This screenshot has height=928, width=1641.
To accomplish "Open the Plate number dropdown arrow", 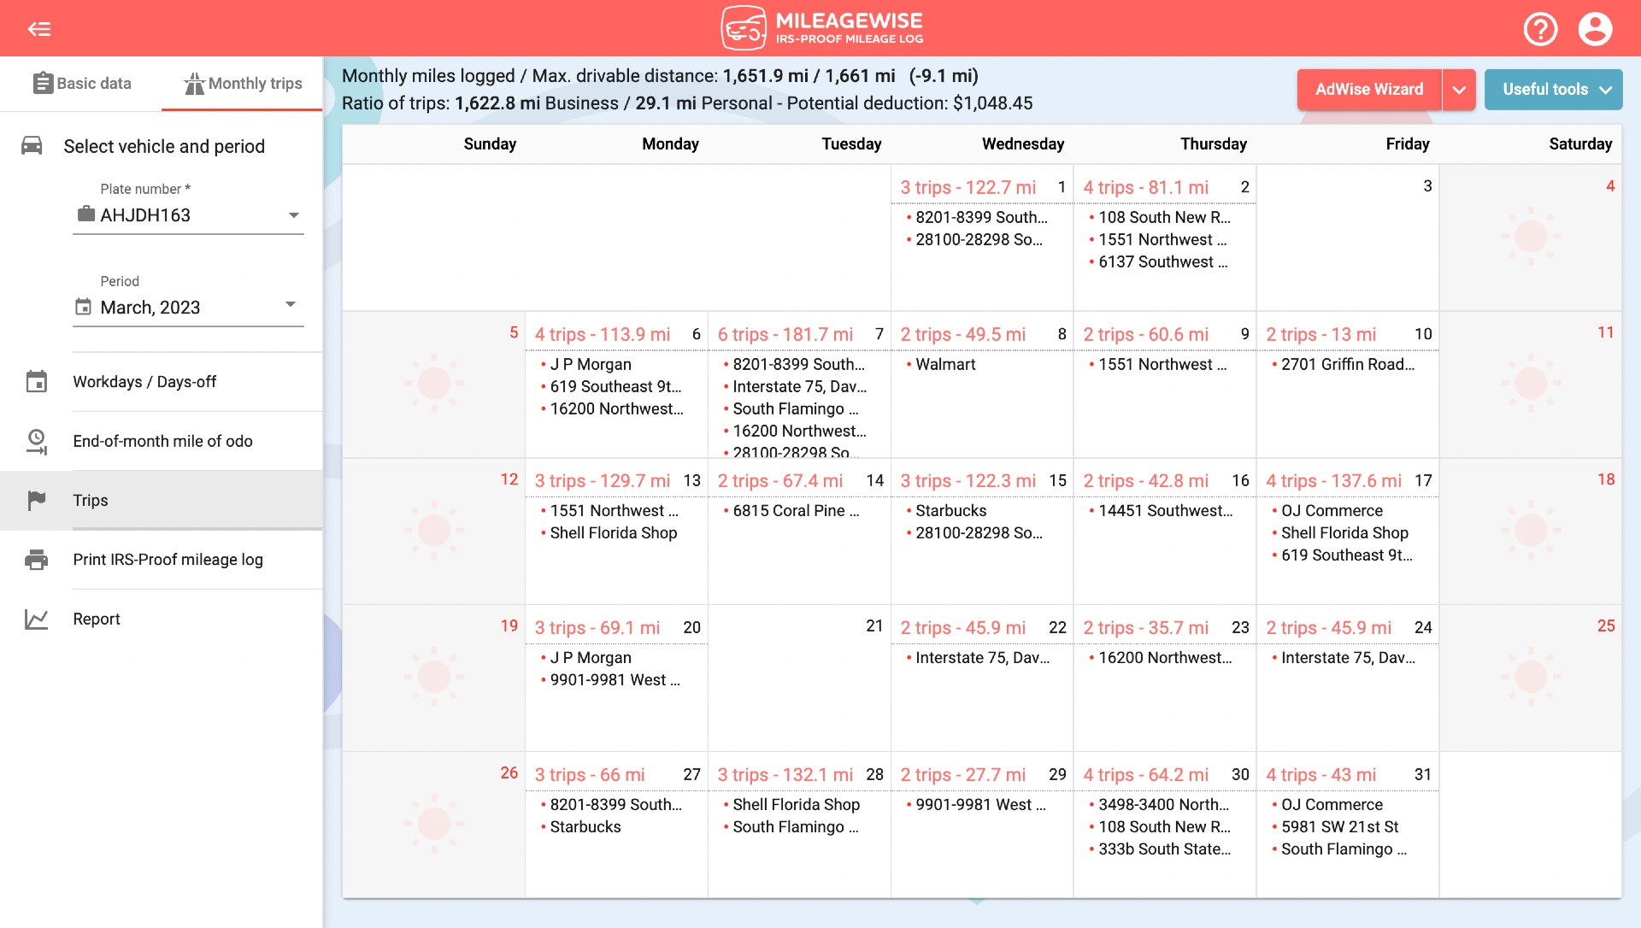I will tap(293, 215).
